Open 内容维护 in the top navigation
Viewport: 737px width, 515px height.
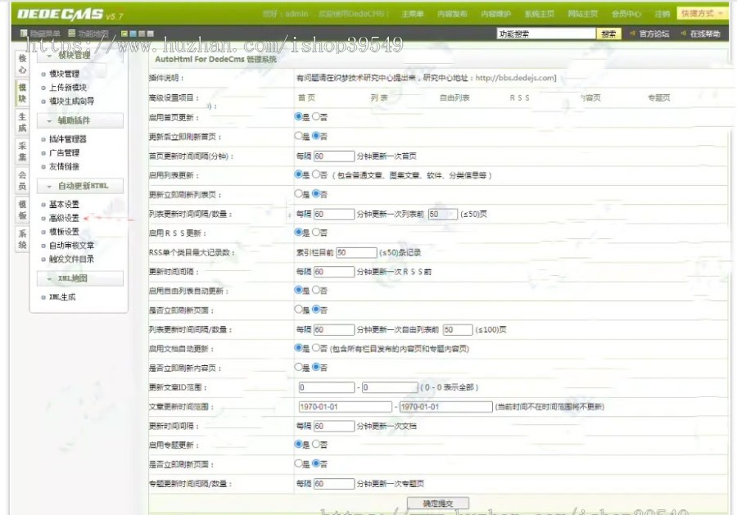tap(496, 14)
